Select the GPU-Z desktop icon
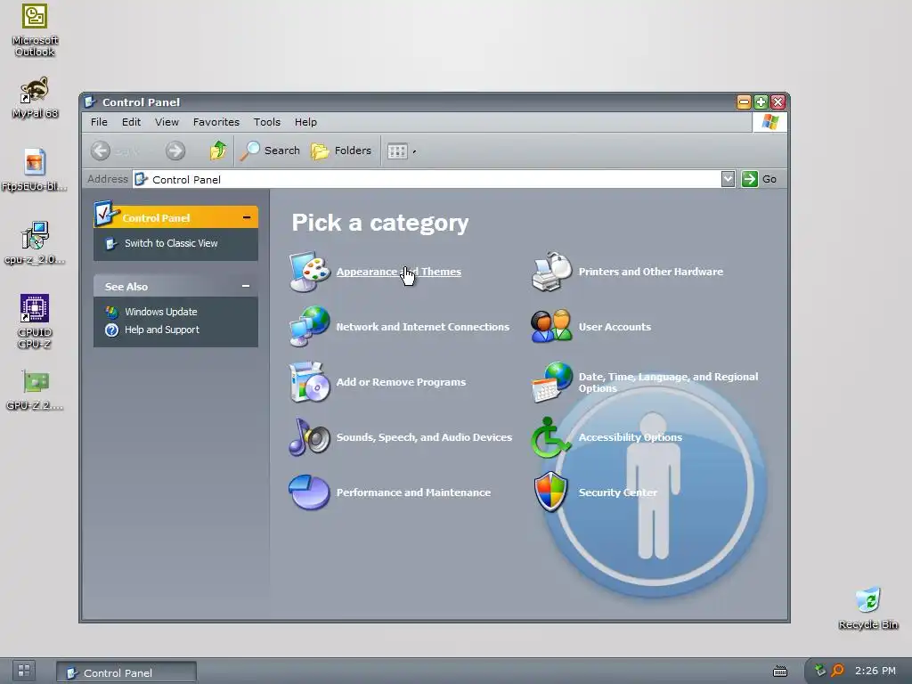This screenshot has width=912, height=684. (x=35, y=390)
